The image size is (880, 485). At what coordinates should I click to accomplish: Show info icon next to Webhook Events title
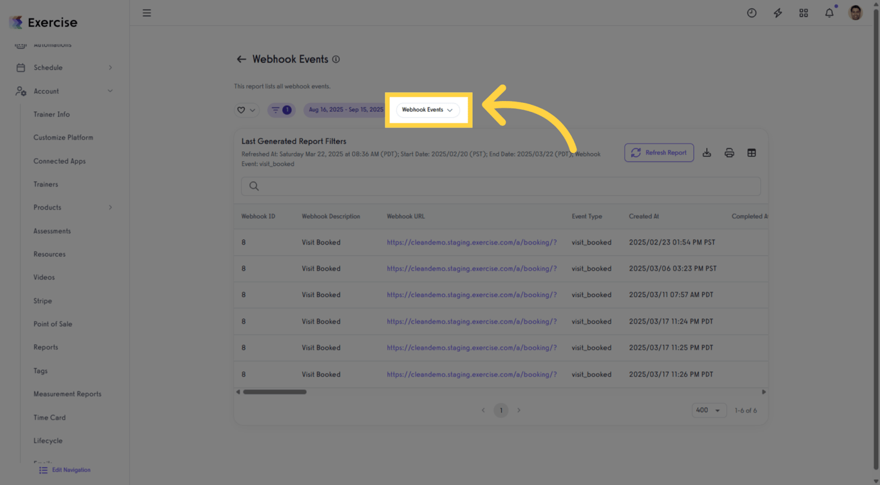click(x=336, y=59)
